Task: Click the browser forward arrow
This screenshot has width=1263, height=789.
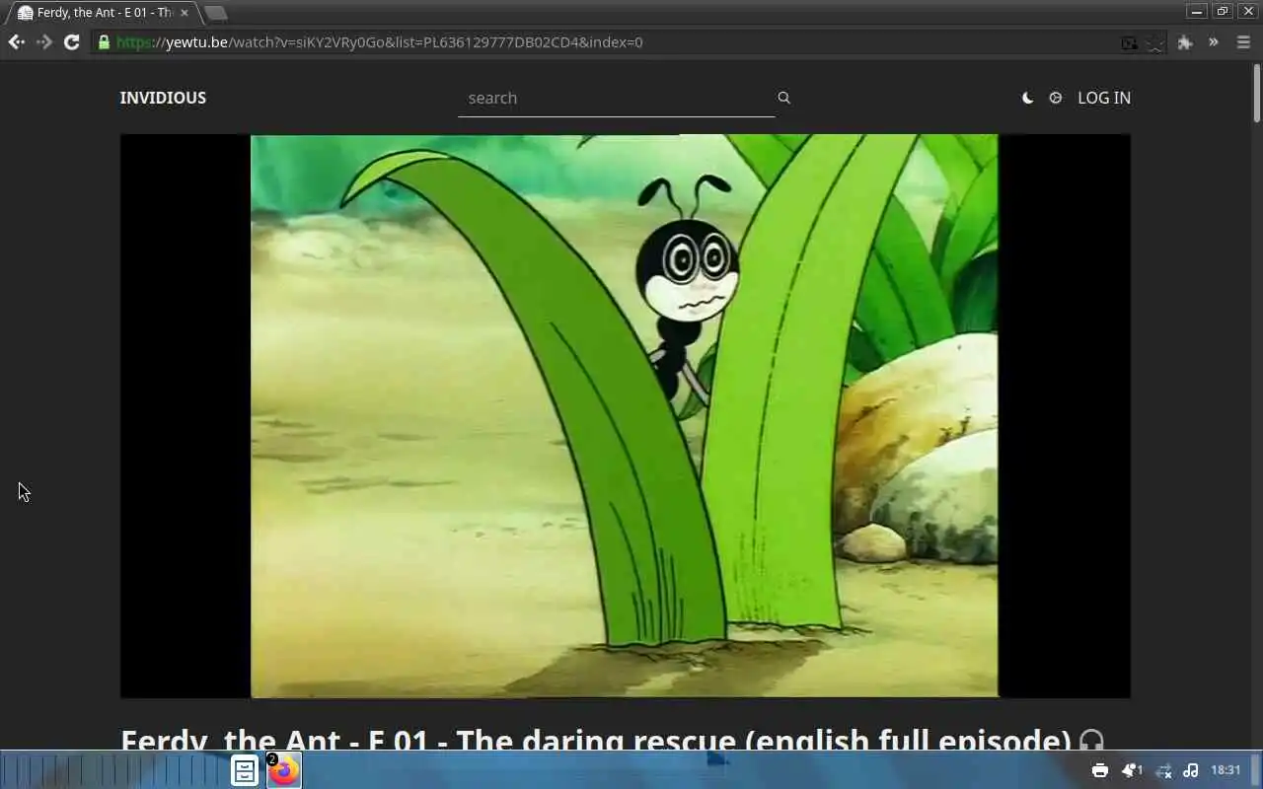Action: [43, 42]
